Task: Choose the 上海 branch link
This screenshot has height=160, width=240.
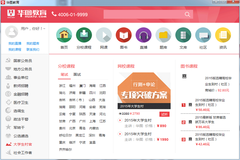Action: [92, 121]
